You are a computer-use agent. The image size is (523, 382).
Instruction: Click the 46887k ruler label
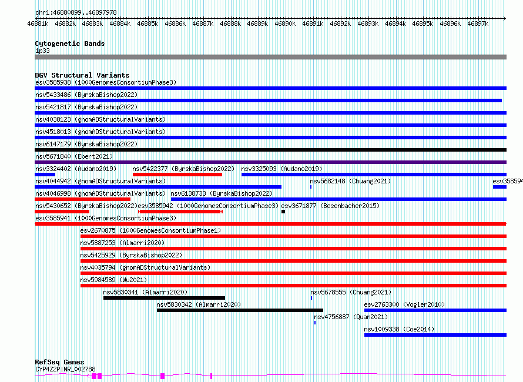tap(203, 24)
